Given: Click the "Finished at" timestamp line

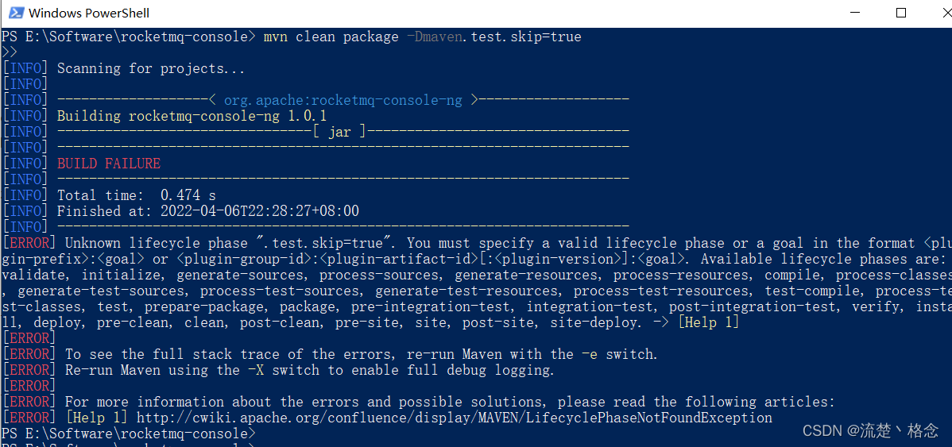Looking at the screenshot, I should 207,211.
